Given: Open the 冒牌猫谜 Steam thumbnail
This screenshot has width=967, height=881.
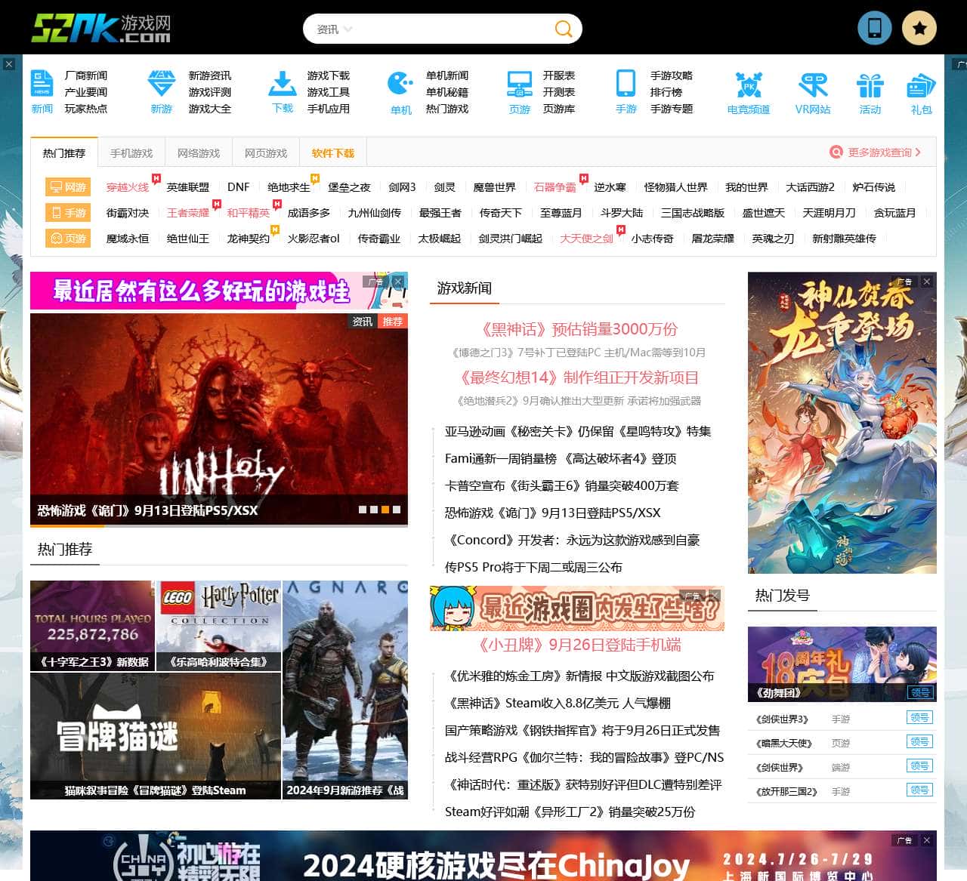Looking at the screenshot, I should [155, 736].
